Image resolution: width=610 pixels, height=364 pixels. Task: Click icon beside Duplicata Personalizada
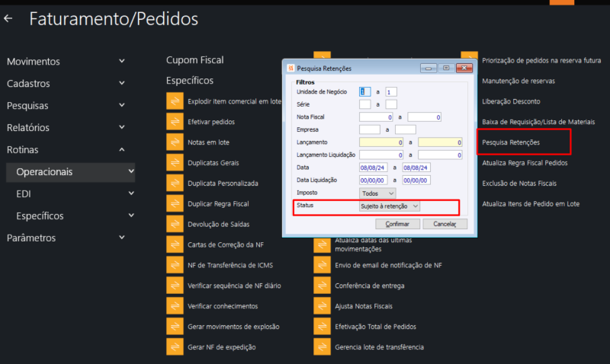click(175, 184)
